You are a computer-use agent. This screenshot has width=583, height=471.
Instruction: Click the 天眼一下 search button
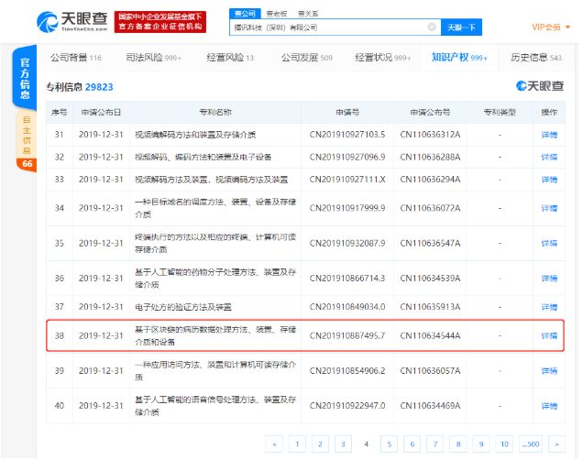[461, 27]
